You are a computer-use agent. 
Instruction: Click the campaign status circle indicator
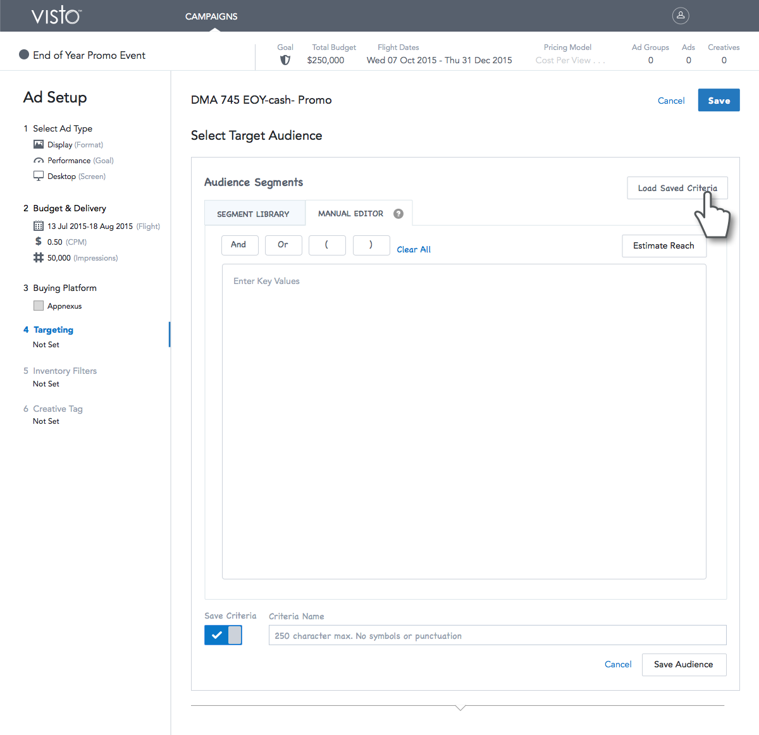coord(24,55)
